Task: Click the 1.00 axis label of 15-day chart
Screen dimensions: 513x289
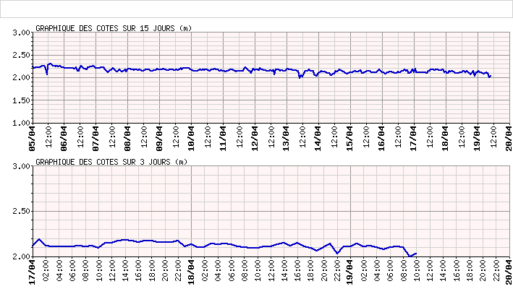Action: (x=21, y=123)
